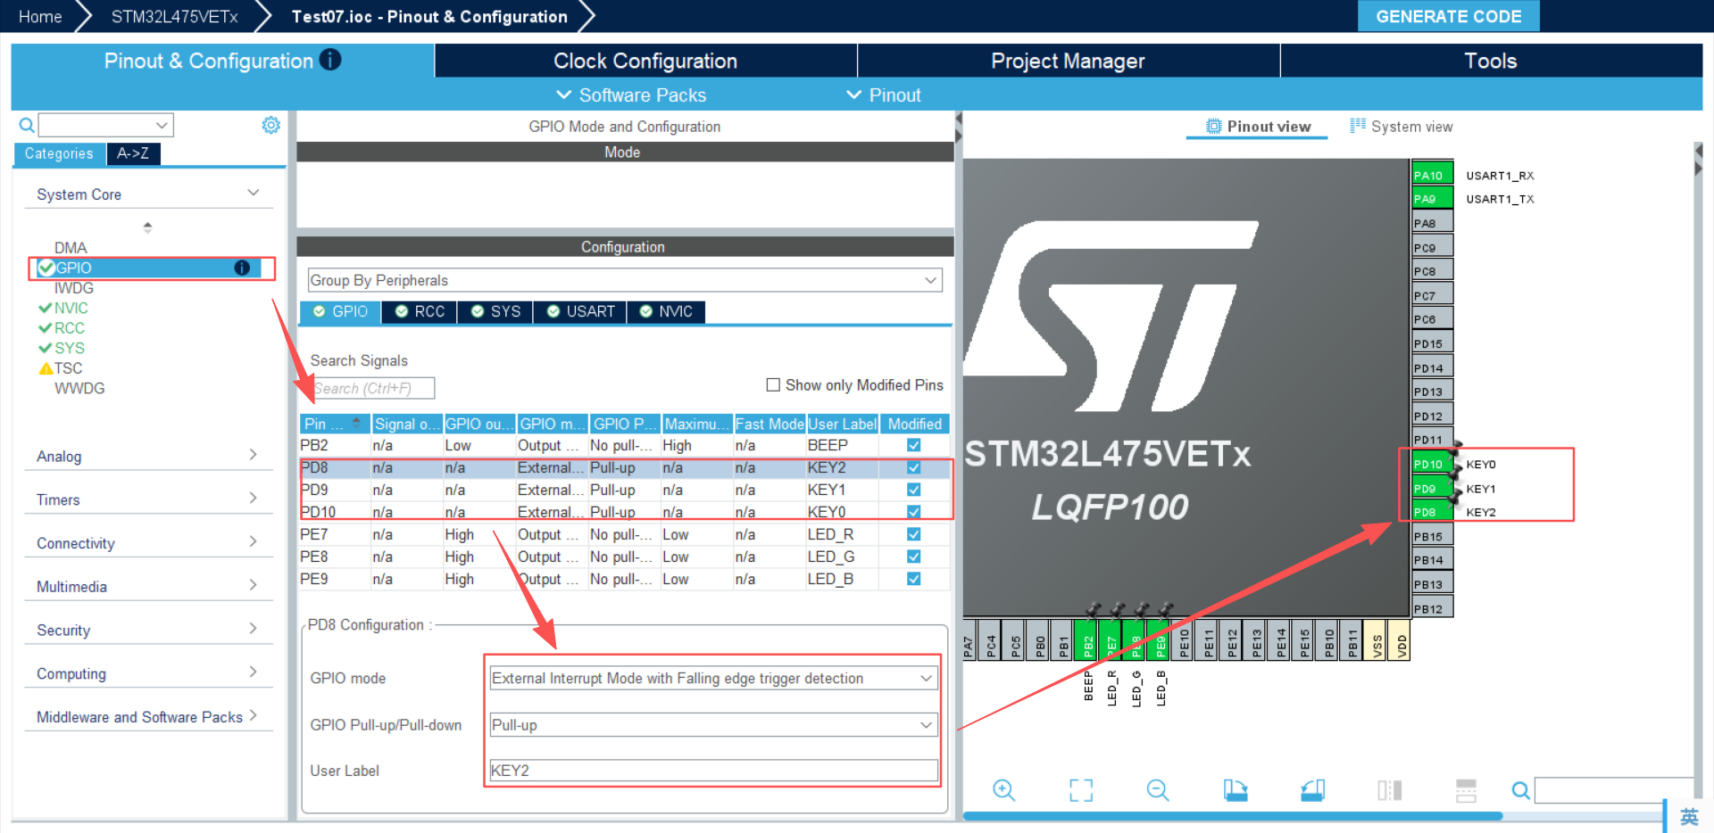Click the STM32L475VETx breadcrumb

click(x=174, y=16)
